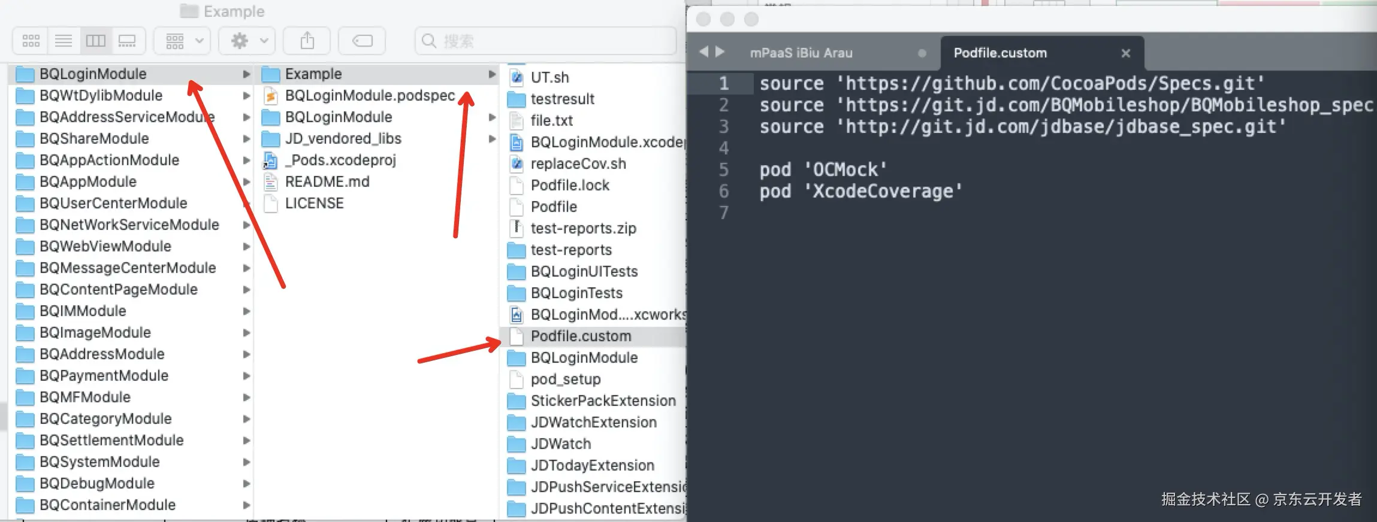Click the Edit Tags toolbar button
The image size is (1377, 522).
(362, 41)
